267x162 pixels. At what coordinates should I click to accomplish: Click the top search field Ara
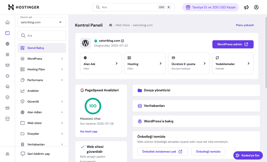click(x=133, y=7)
